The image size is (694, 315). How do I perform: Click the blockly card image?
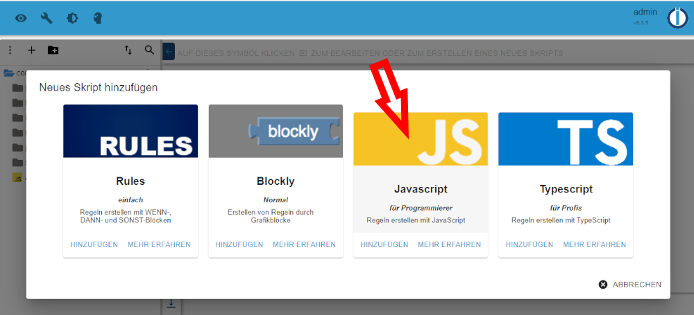276,131
